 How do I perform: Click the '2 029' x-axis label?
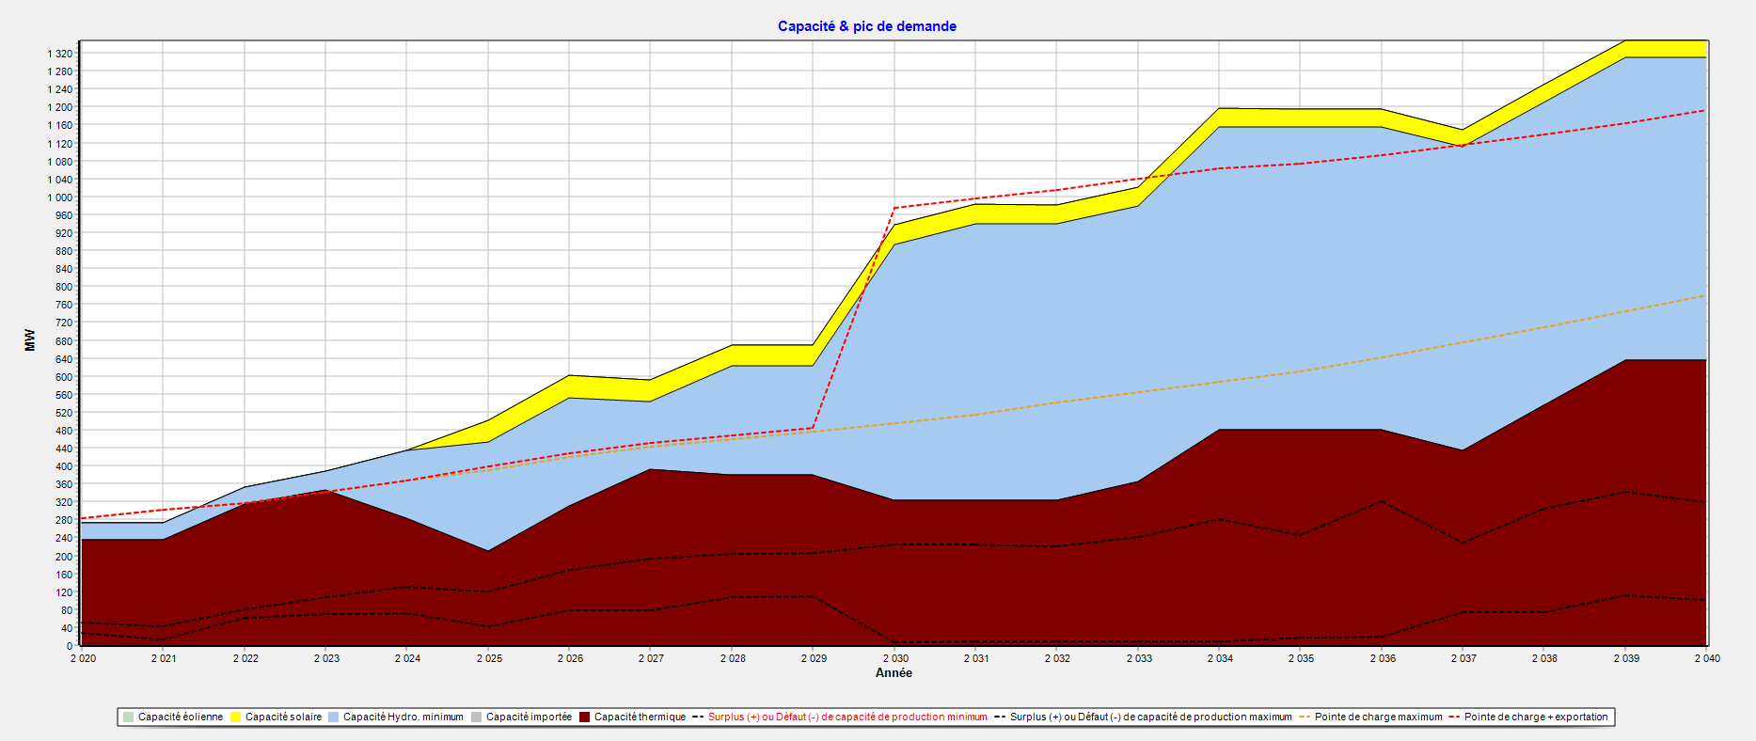(814, 658)
